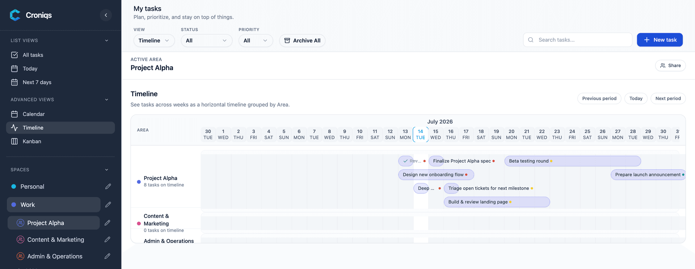Edit Content & Marketing with pencil icon
This screenshot has width=695, height=269.
pos(108,239)
